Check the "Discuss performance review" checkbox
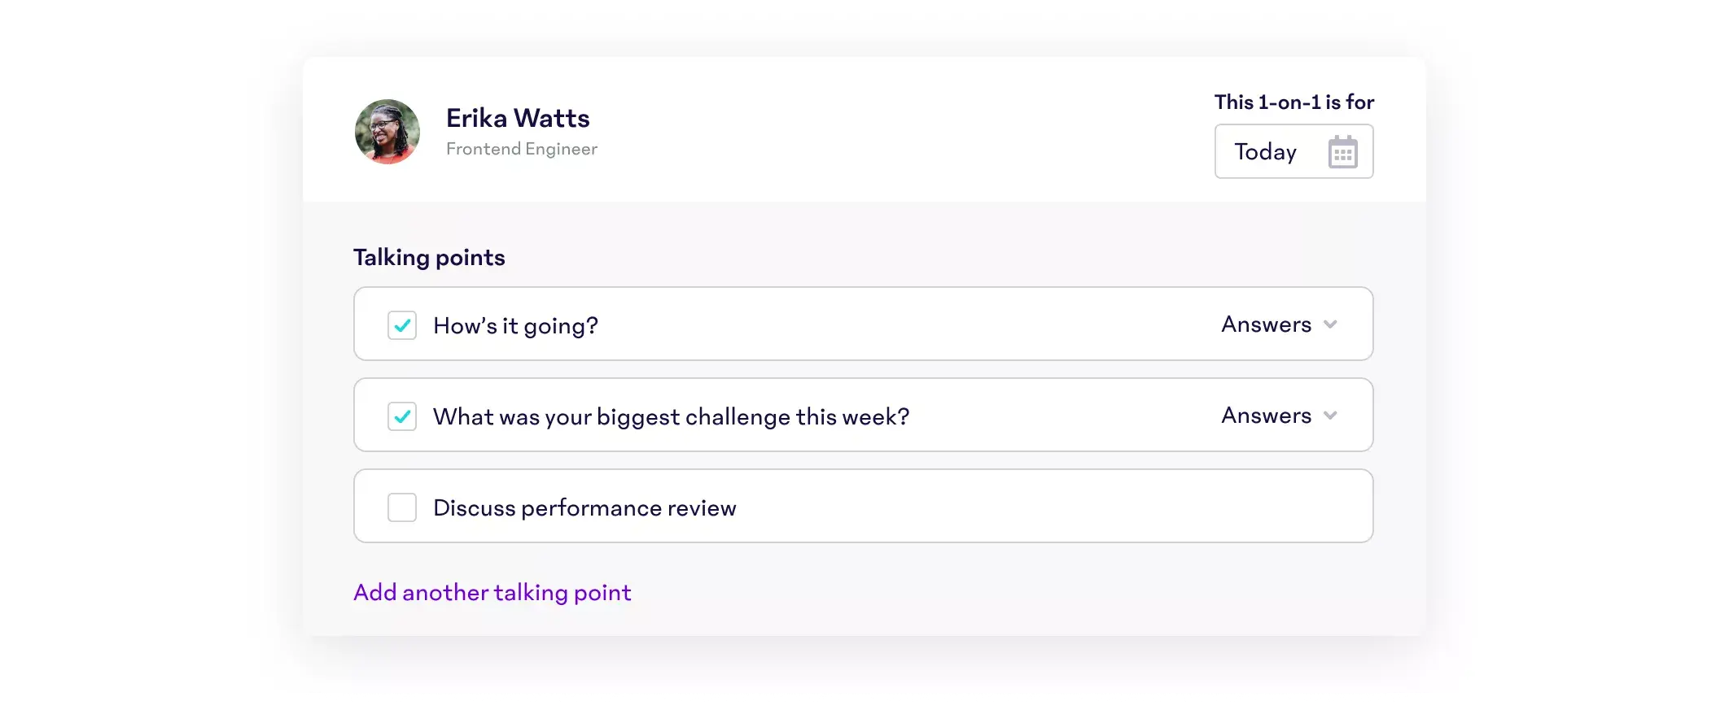This screenshot has height=714, width=1729. [x=402, y=507]
